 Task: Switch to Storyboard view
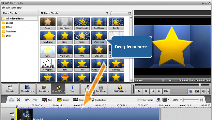tap(145, 100)
